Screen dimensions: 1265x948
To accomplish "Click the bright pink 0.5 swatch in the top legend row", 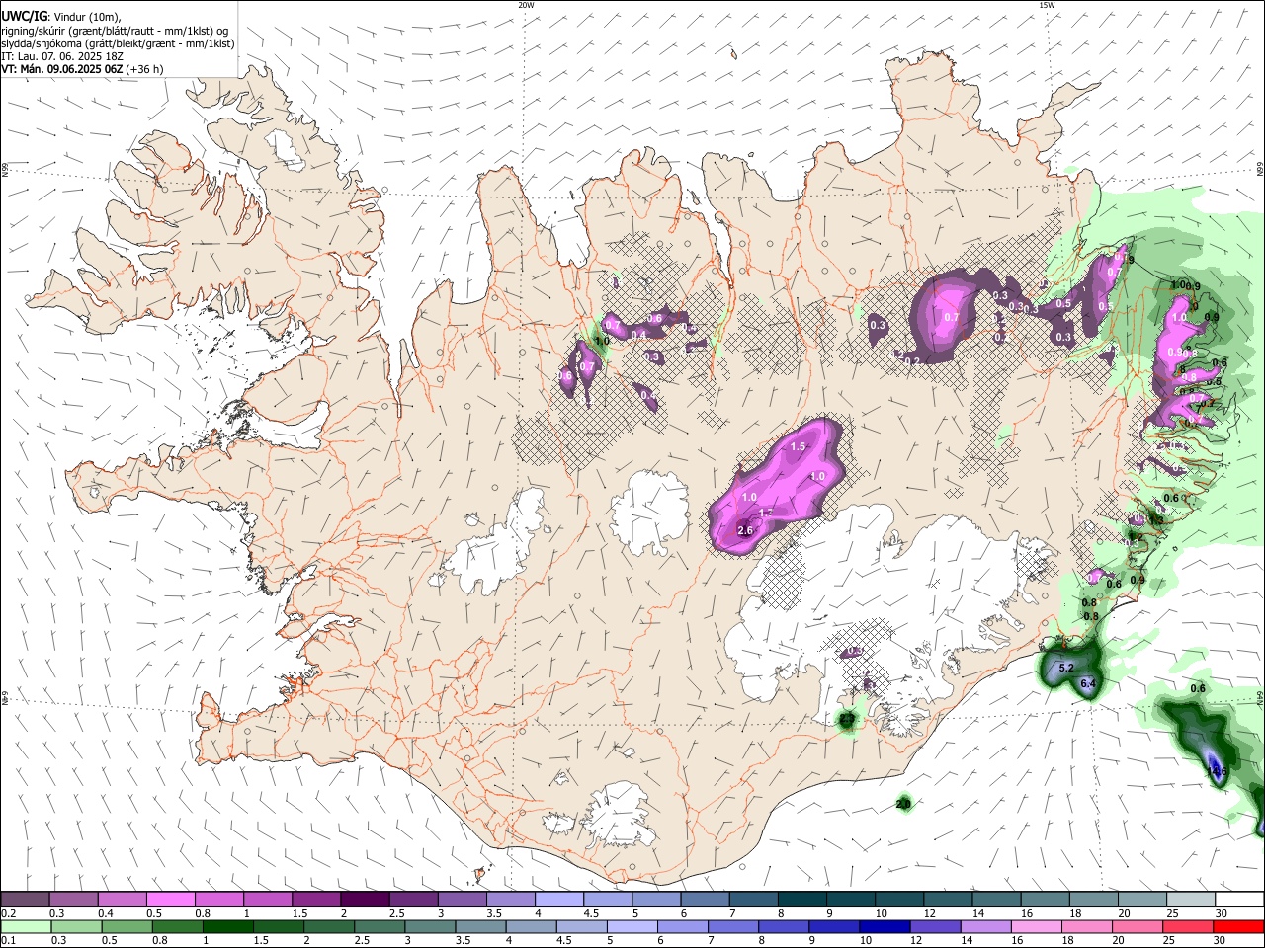I will pyautogui.click(x=170, y=899).
